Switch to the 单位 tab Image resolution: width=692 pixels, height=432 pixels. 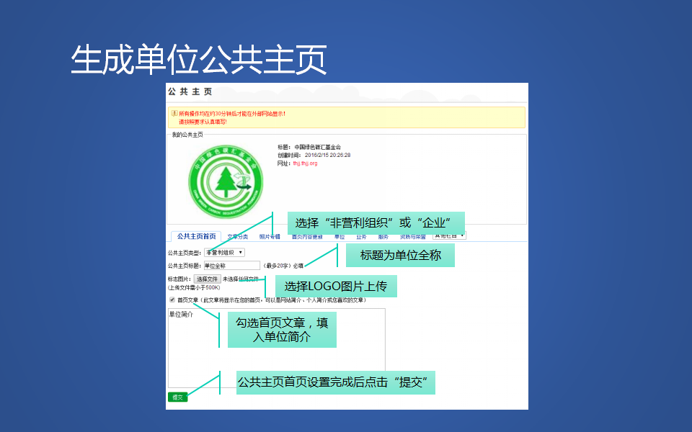pyautogui.click(x=340, y=236)
